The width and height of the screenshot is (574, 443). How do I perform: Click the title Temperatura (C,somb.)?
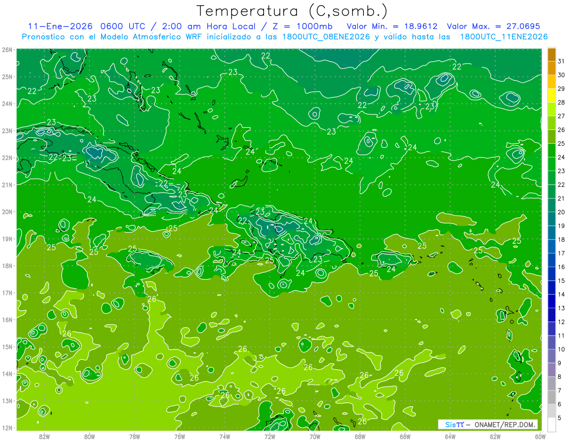(292, 11)
